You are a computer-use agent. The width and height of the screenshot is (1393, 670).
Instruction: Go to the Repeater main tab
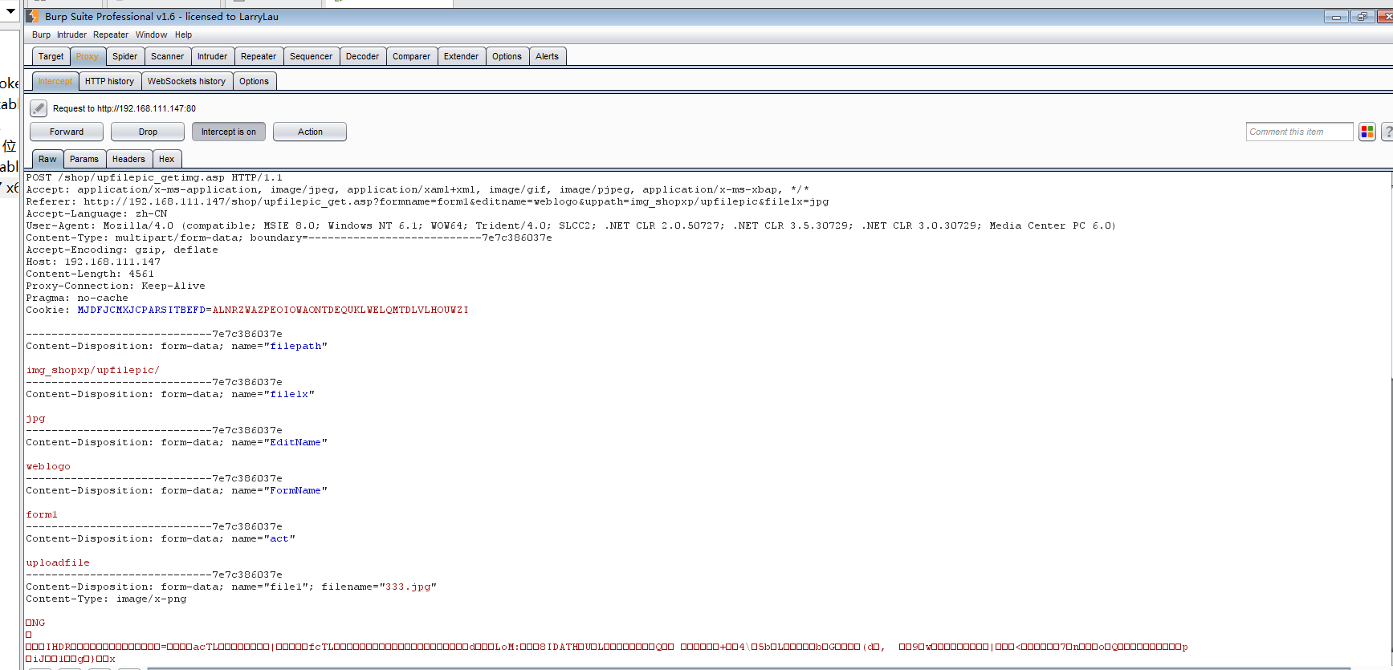(x=259, y=56)
